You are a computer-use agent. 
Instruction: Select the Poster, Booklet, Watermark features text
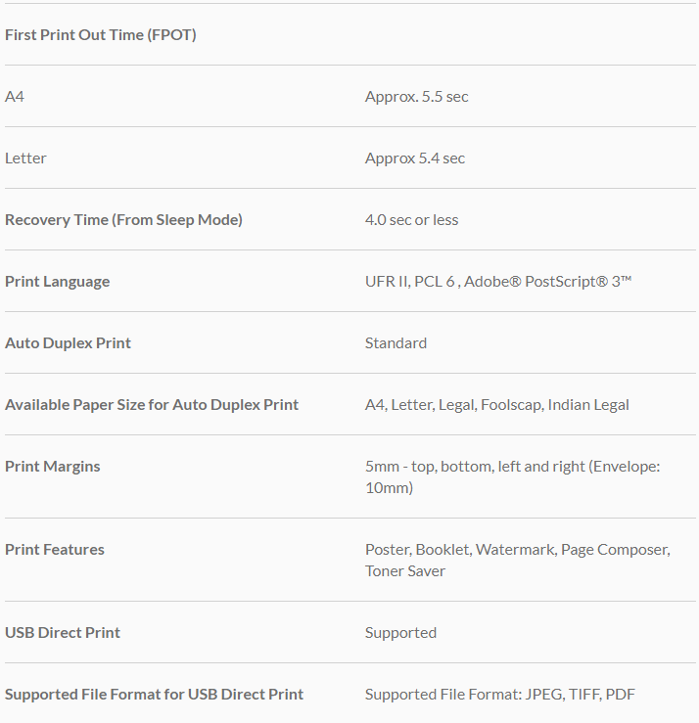[x=517, y=560]
